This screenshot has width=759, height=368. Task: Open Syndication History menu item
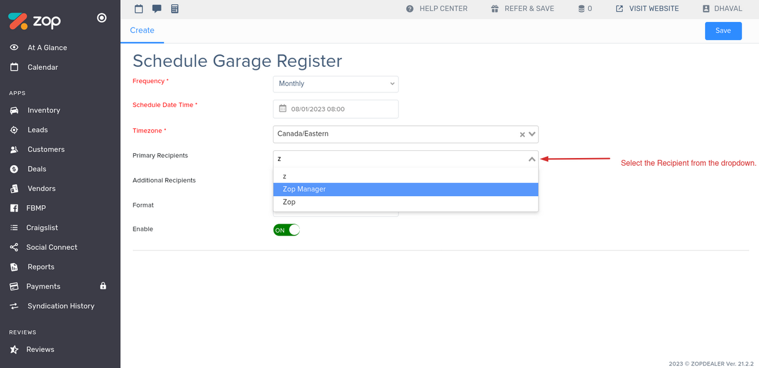click(60, 306)
